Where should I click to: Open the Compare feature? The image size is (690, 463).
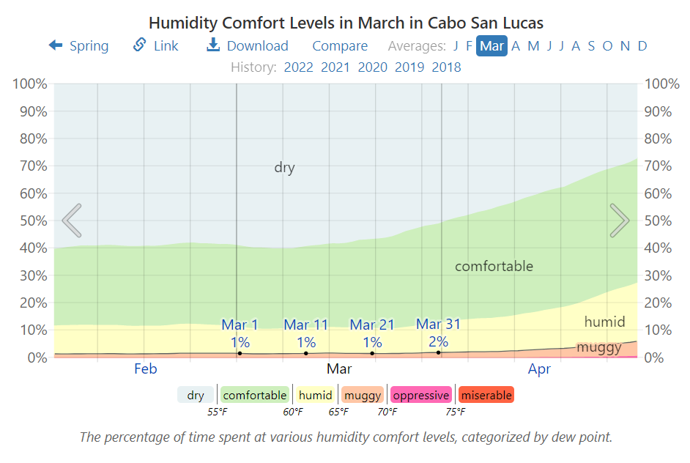339,45
